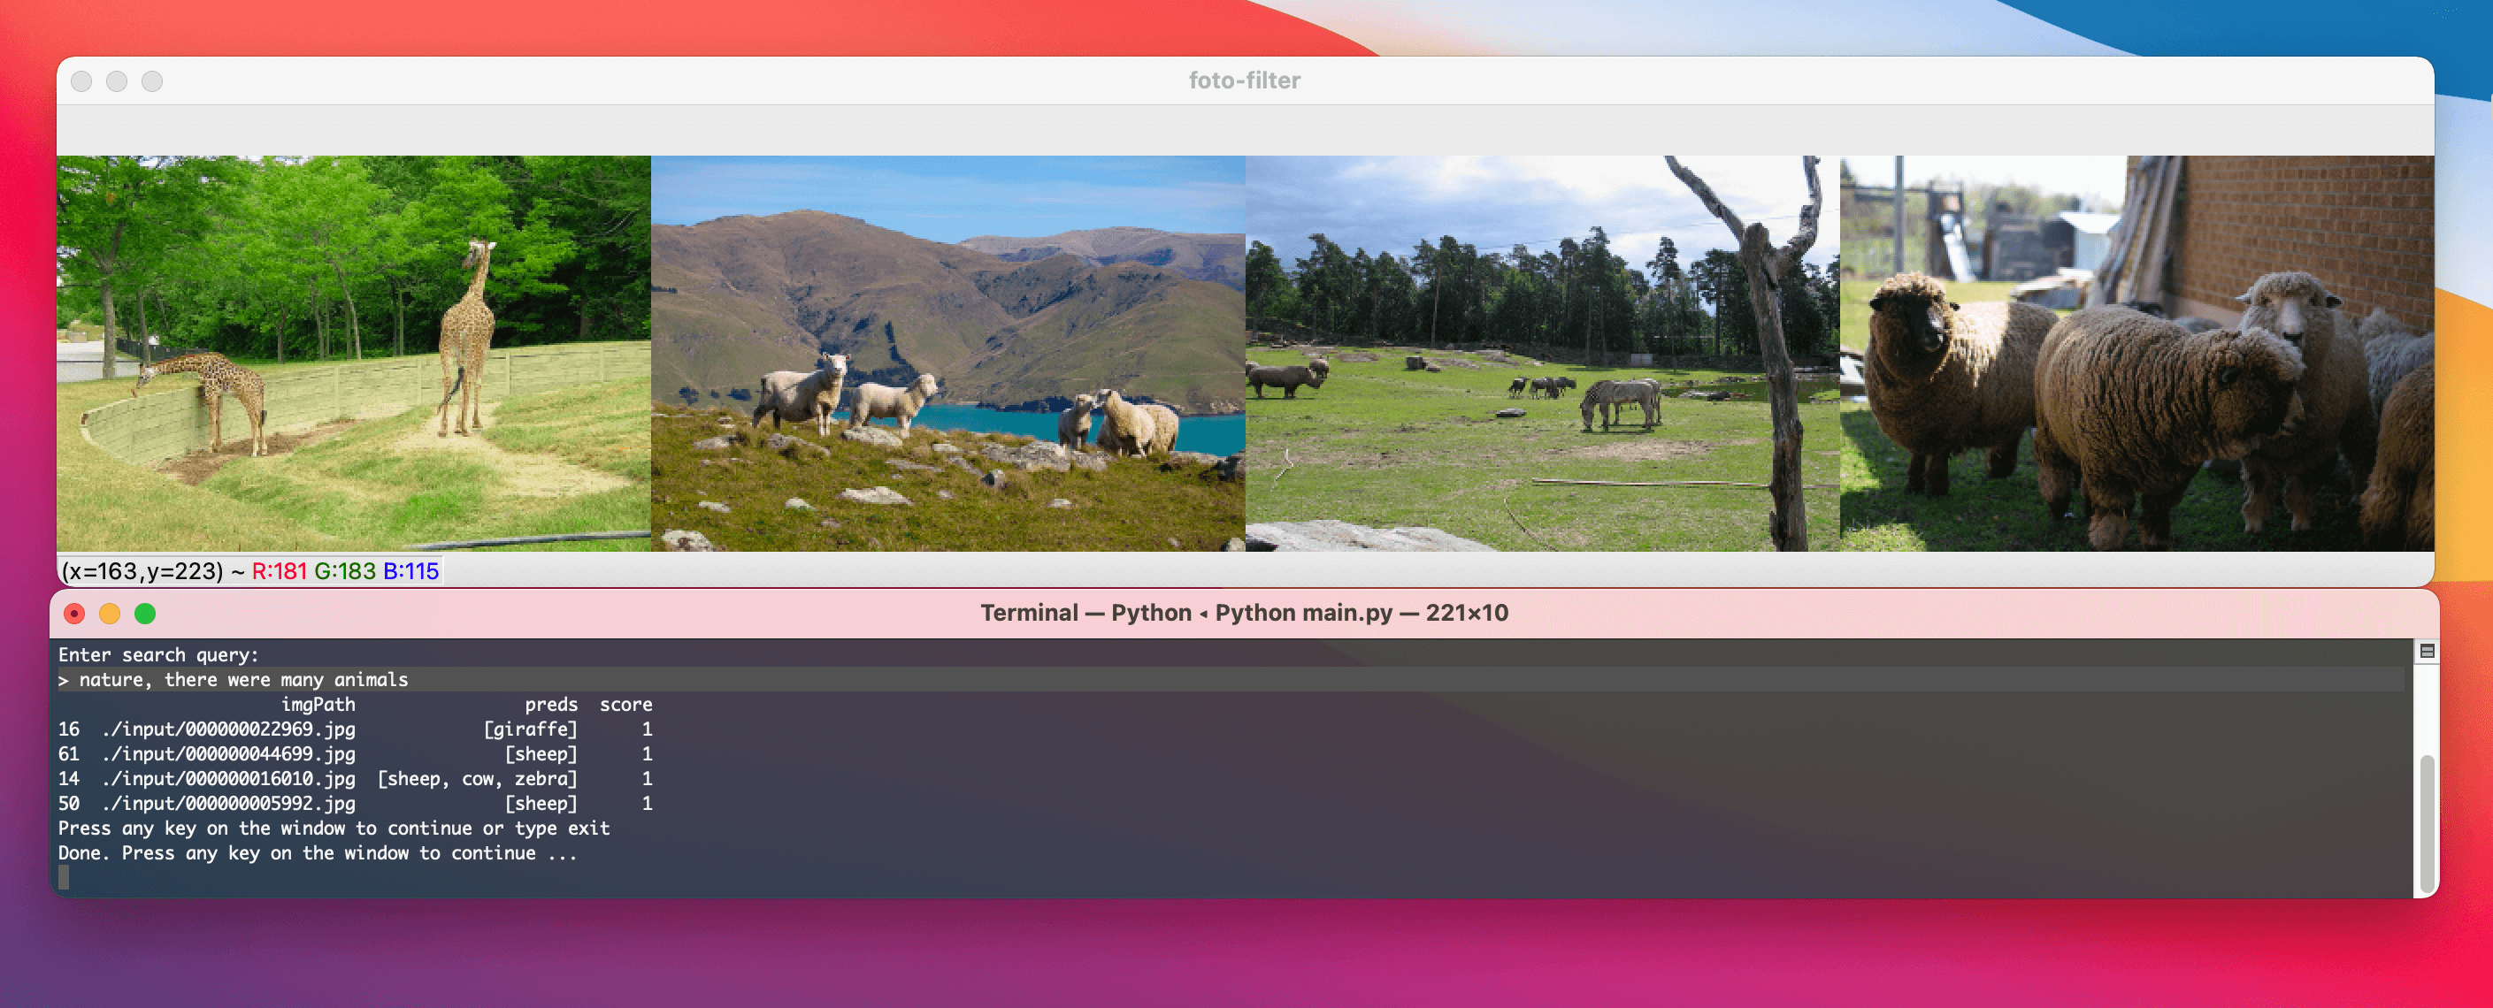The width and height of the screenshot is (2493, 1008).
Task: Select the brown sheep by brick wall photo
Action: (2136, 353)
